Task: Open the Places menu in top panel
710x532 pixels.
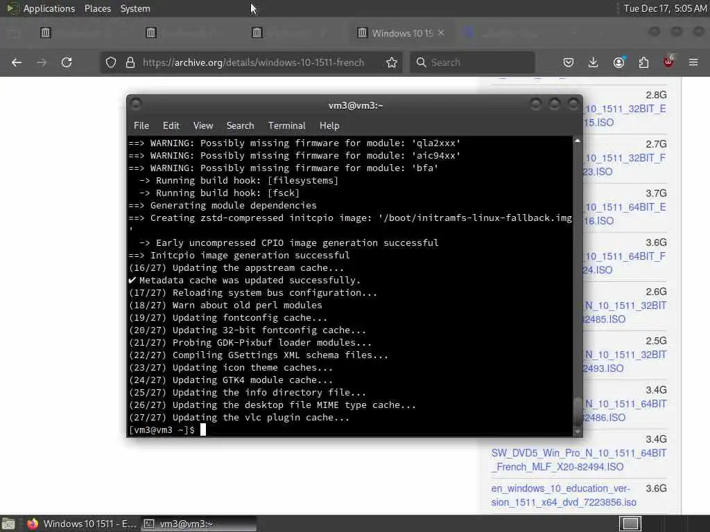Action: (x=98, y=8)
